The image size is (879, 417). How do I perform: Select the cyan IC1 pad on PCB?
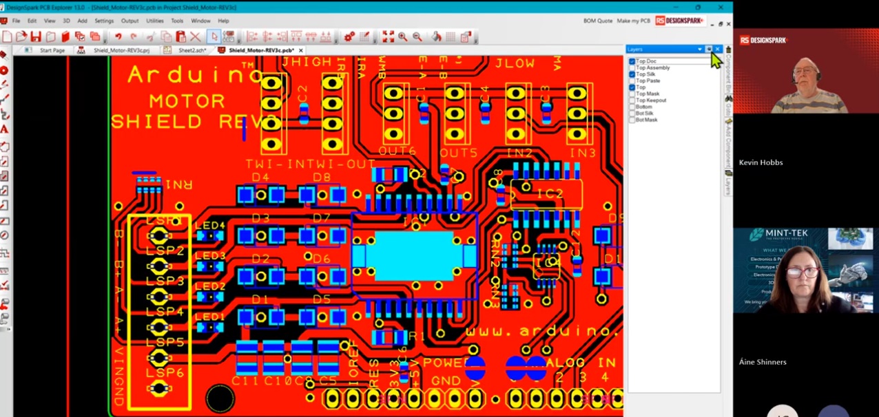pyautogui.click(x=413, y=256)
